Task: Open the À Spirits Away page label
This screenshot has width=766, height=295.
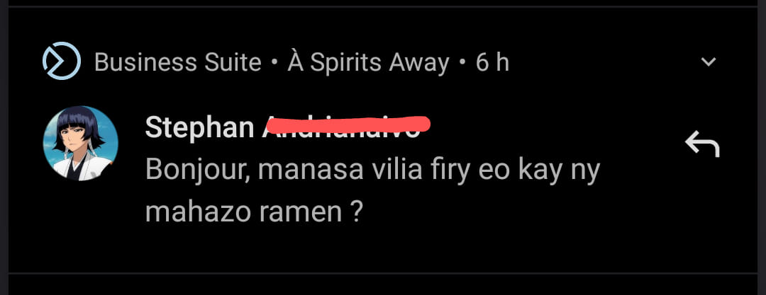Action: (x=368, y=62)
